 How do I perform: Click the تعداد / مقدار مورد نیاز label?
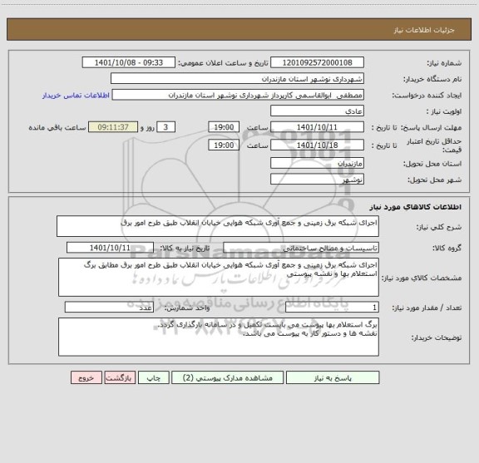[x=427, y=308]
